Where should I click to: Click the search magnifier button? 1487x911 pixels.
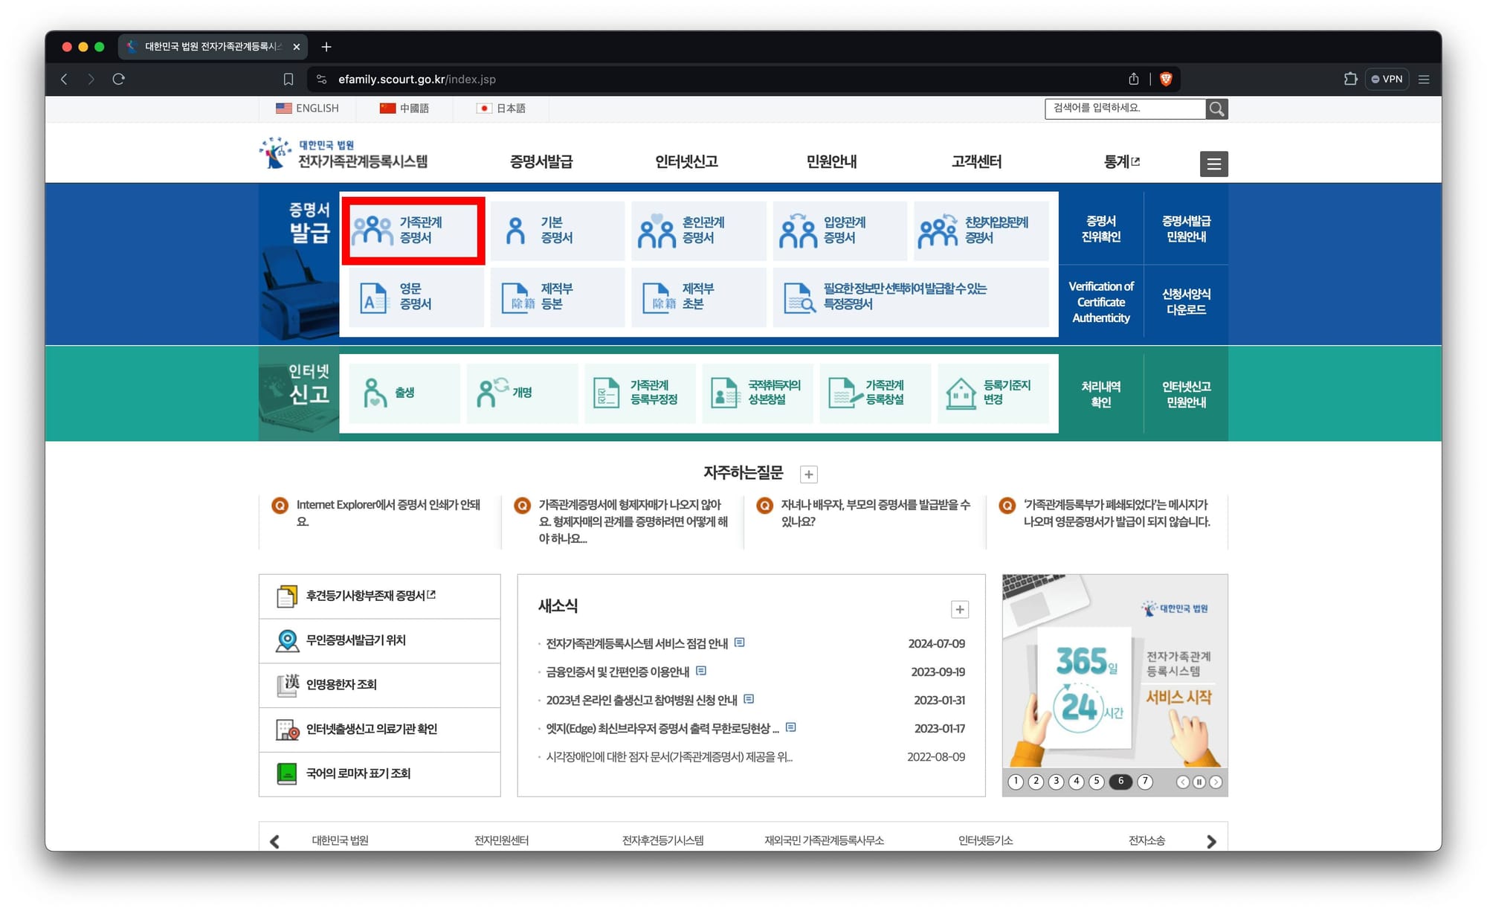[x=1216, y=109]
